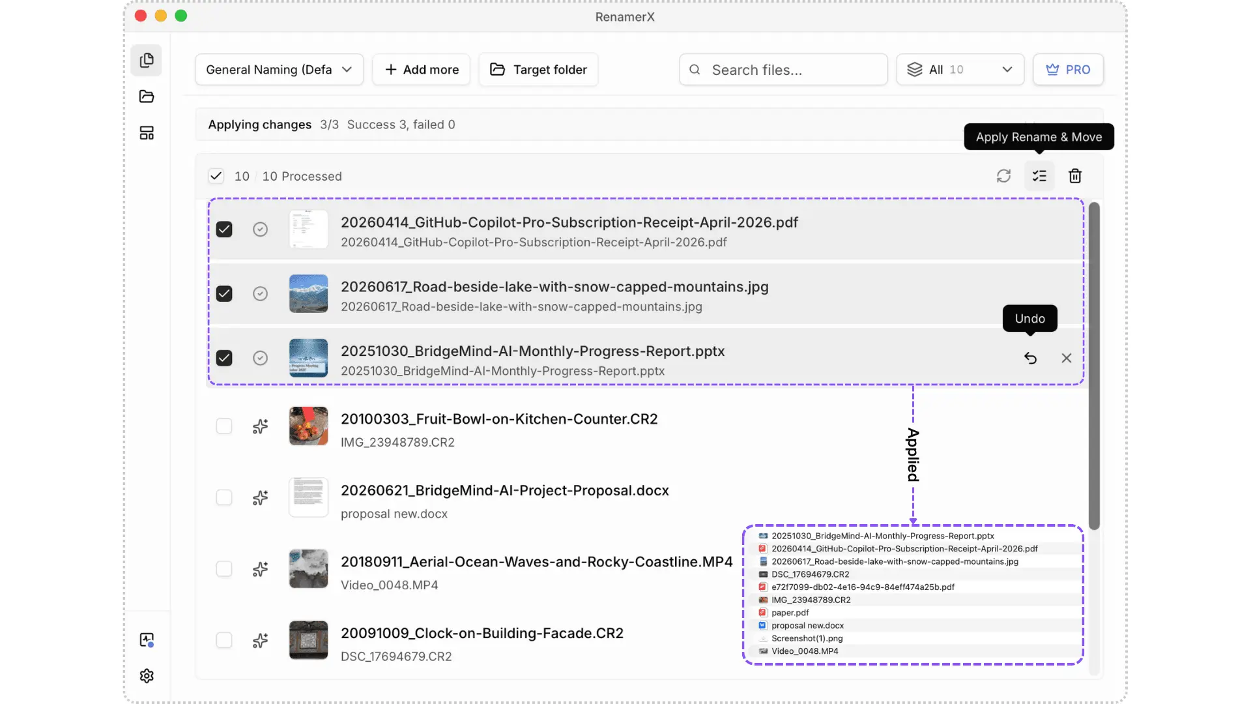Image resolution: width=1251 pixels, height=704 pixels.
Task: Uncheck the GitHub-Copilot receipt pdf checkbox
Action: [224, 229]
